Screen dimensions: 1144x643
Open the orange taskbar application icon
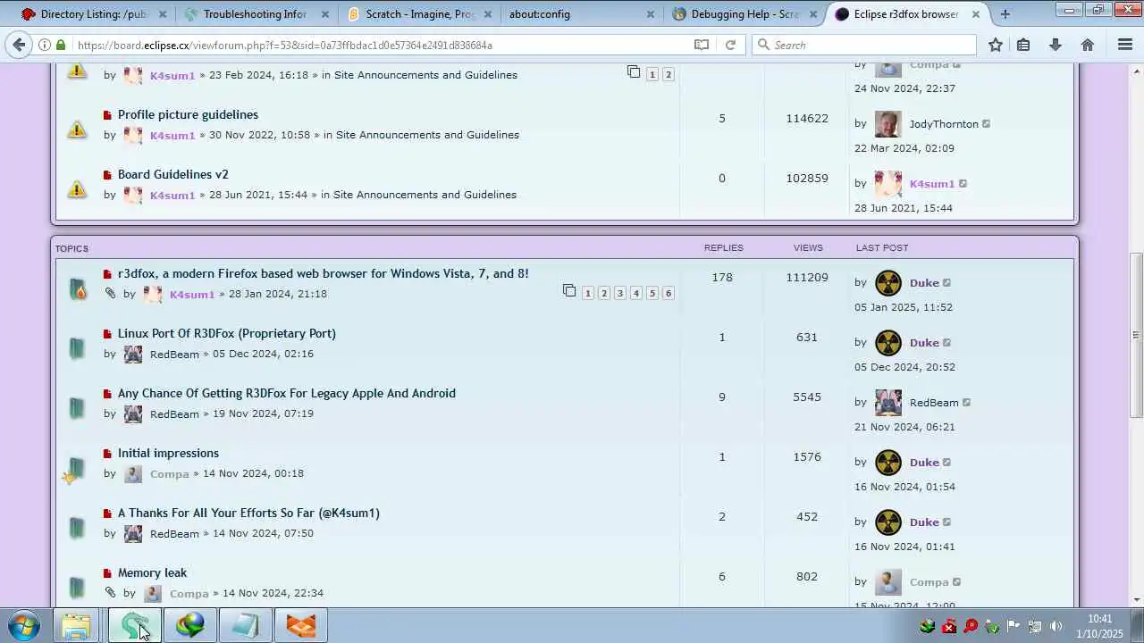(300, 625)
